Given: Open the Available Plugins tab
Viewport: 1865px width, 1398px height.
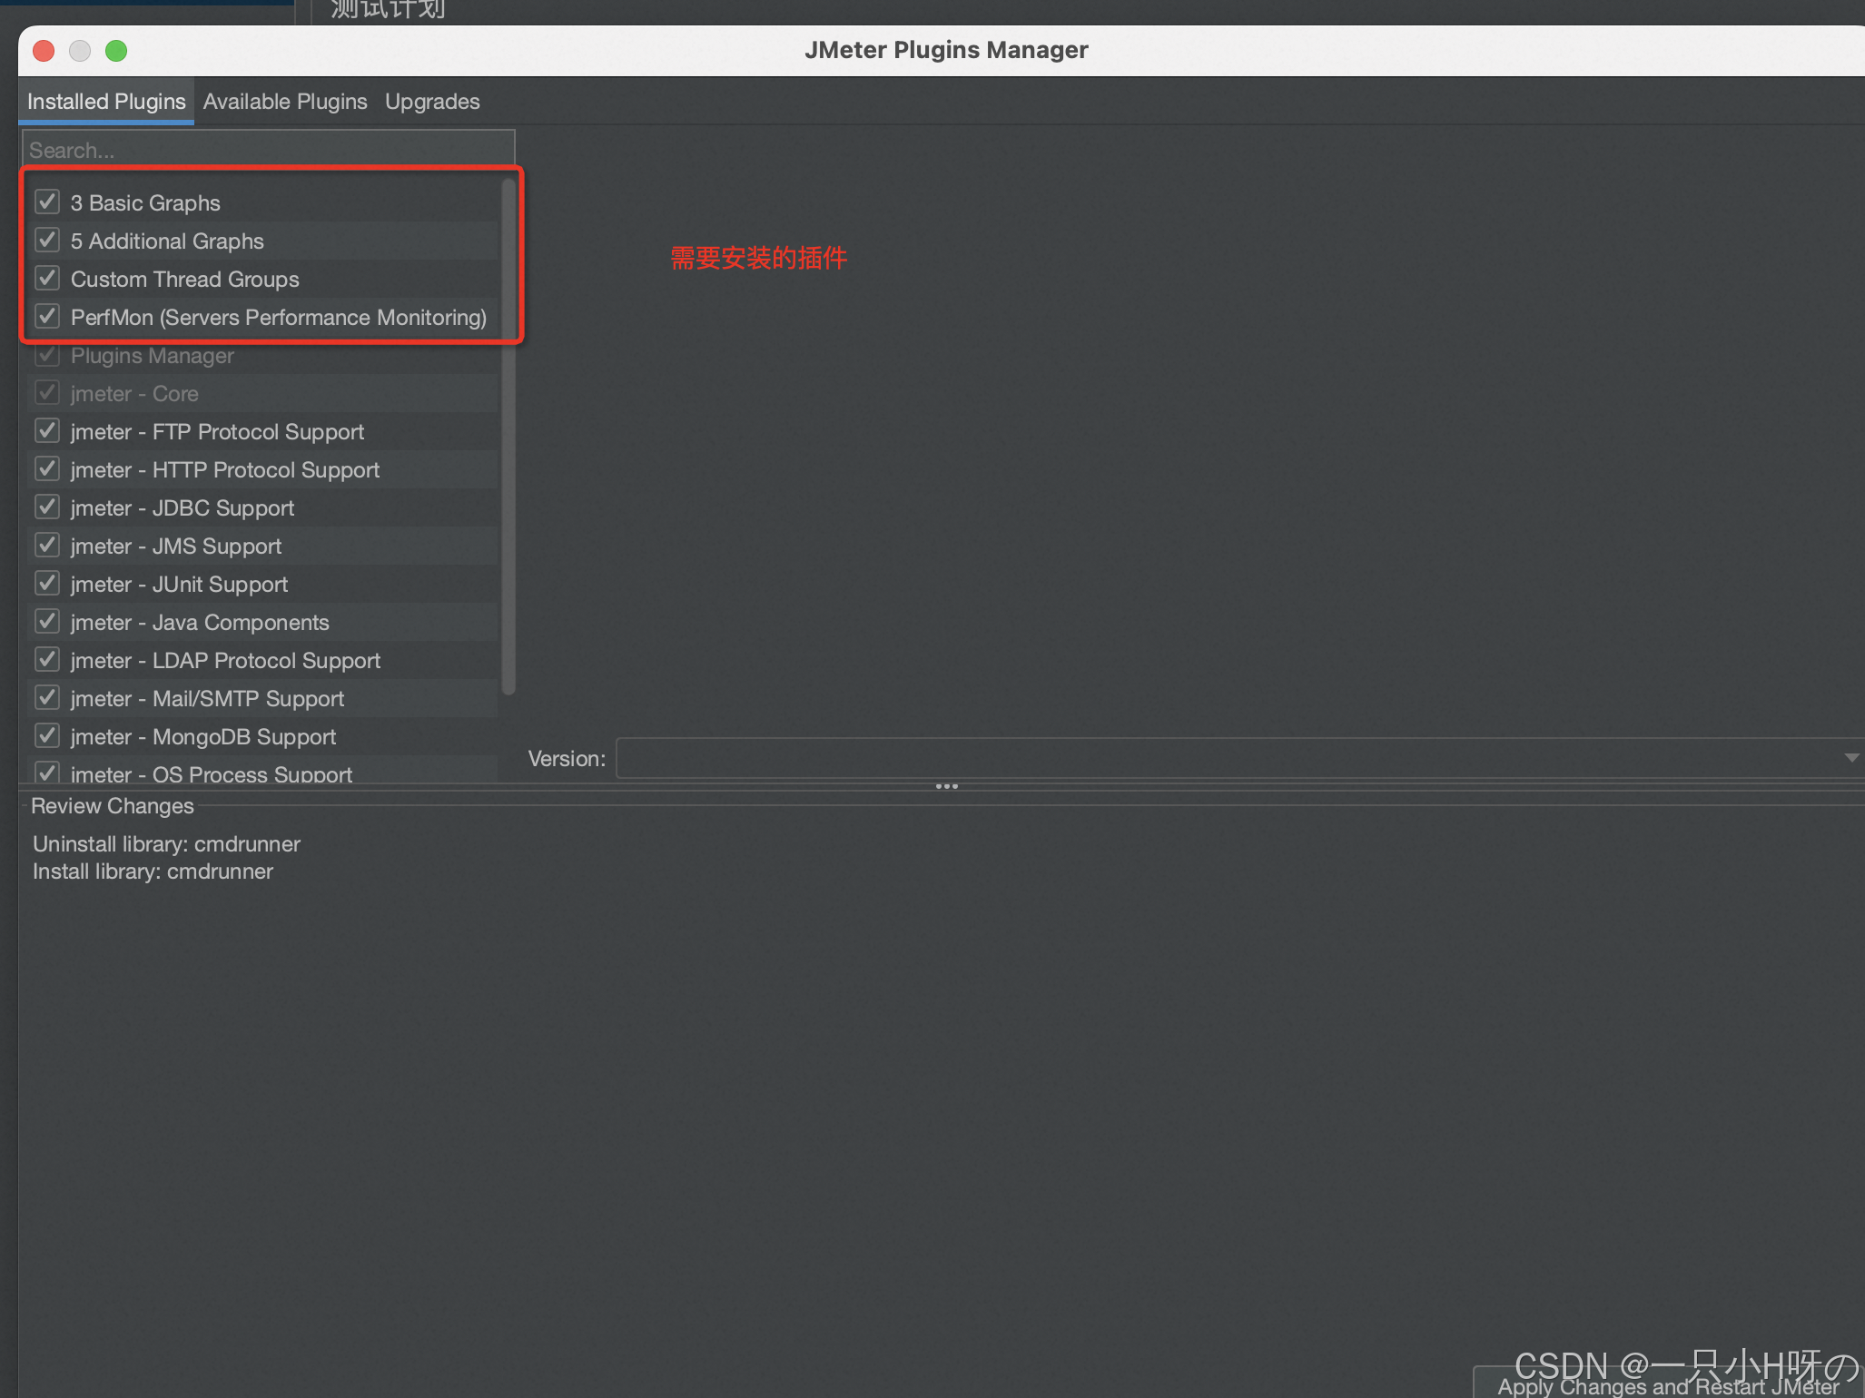Looking at the screenshot, I should (285, 102).
